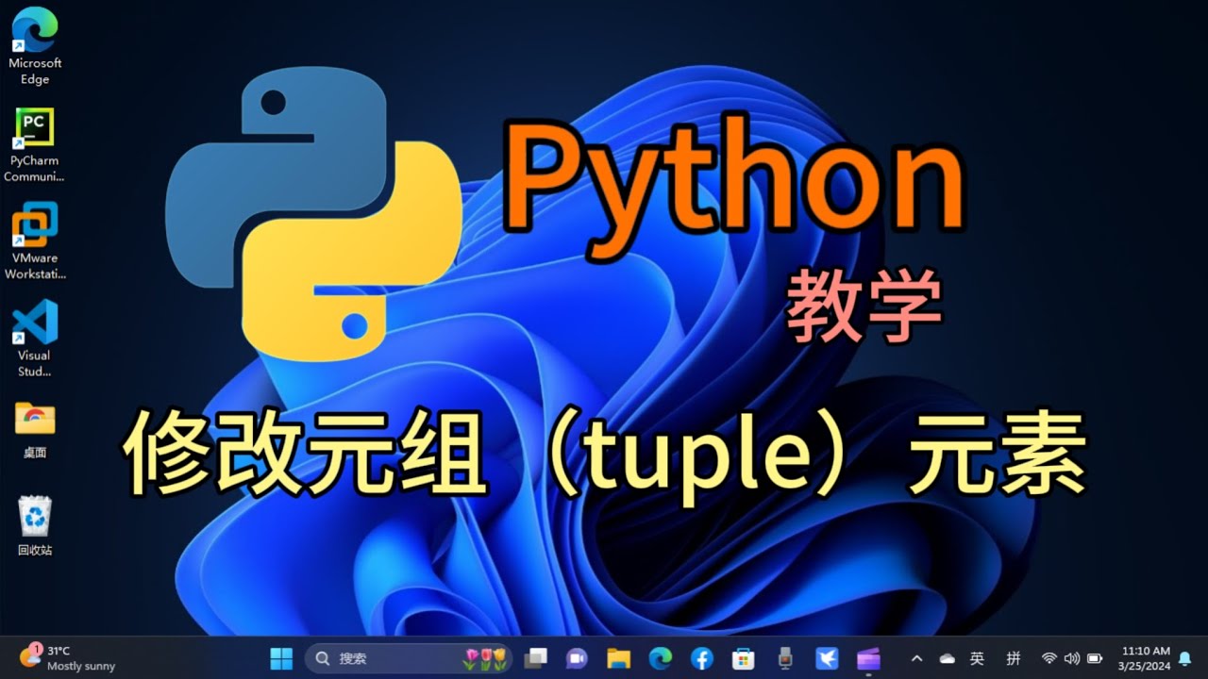The width and height of the screenshot is (1208, 679).
Task: Open the Facebook app in the taskbar
Action: click(x=701, y=657)
